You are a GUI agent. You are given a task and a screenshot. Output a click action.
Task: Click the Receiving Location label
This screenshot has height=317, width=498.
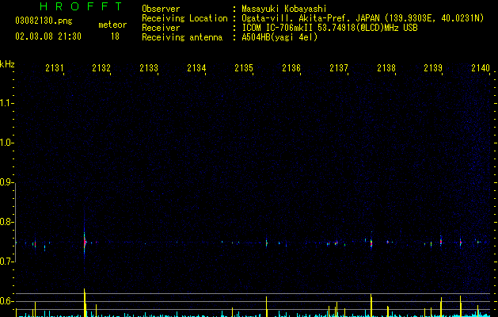(x=184, y=18)
